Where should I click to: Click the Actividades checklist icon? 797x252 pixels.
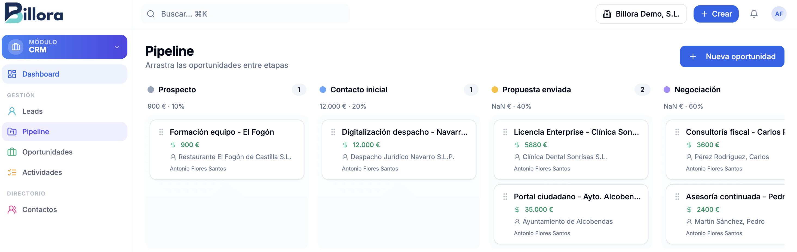(x=12, y=172)
